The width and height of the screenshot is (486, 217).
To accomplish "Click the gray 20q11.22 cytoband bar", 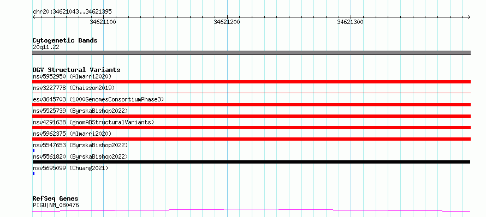I will 251,53.
